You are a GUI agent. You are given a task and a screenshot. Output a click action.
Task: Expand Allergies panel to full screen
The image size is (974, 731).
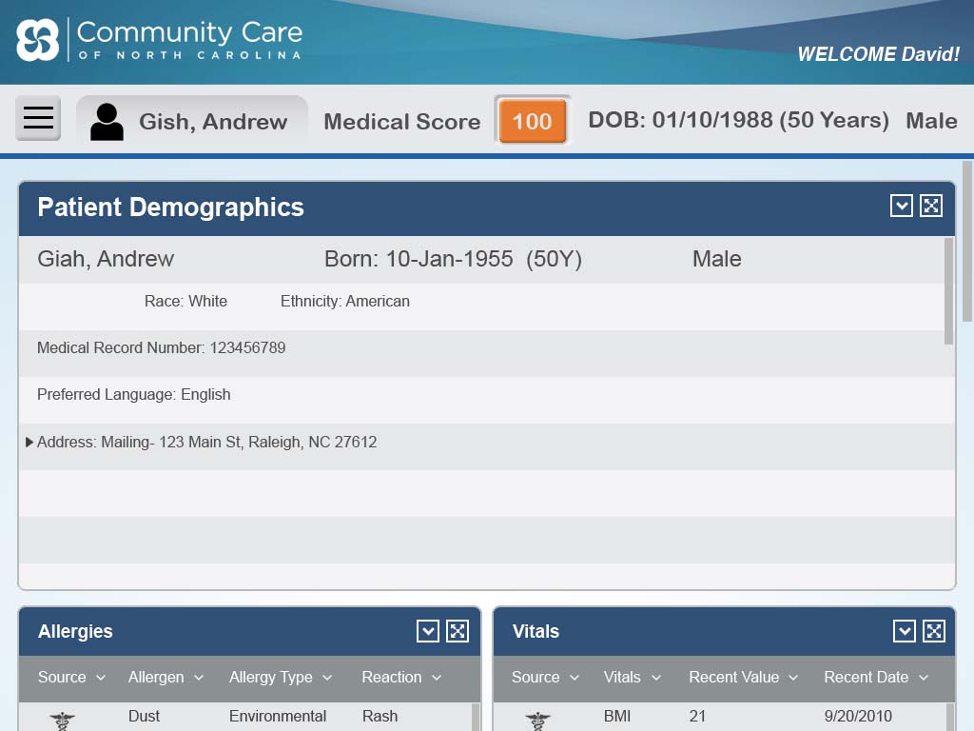[x=458, y=631]
